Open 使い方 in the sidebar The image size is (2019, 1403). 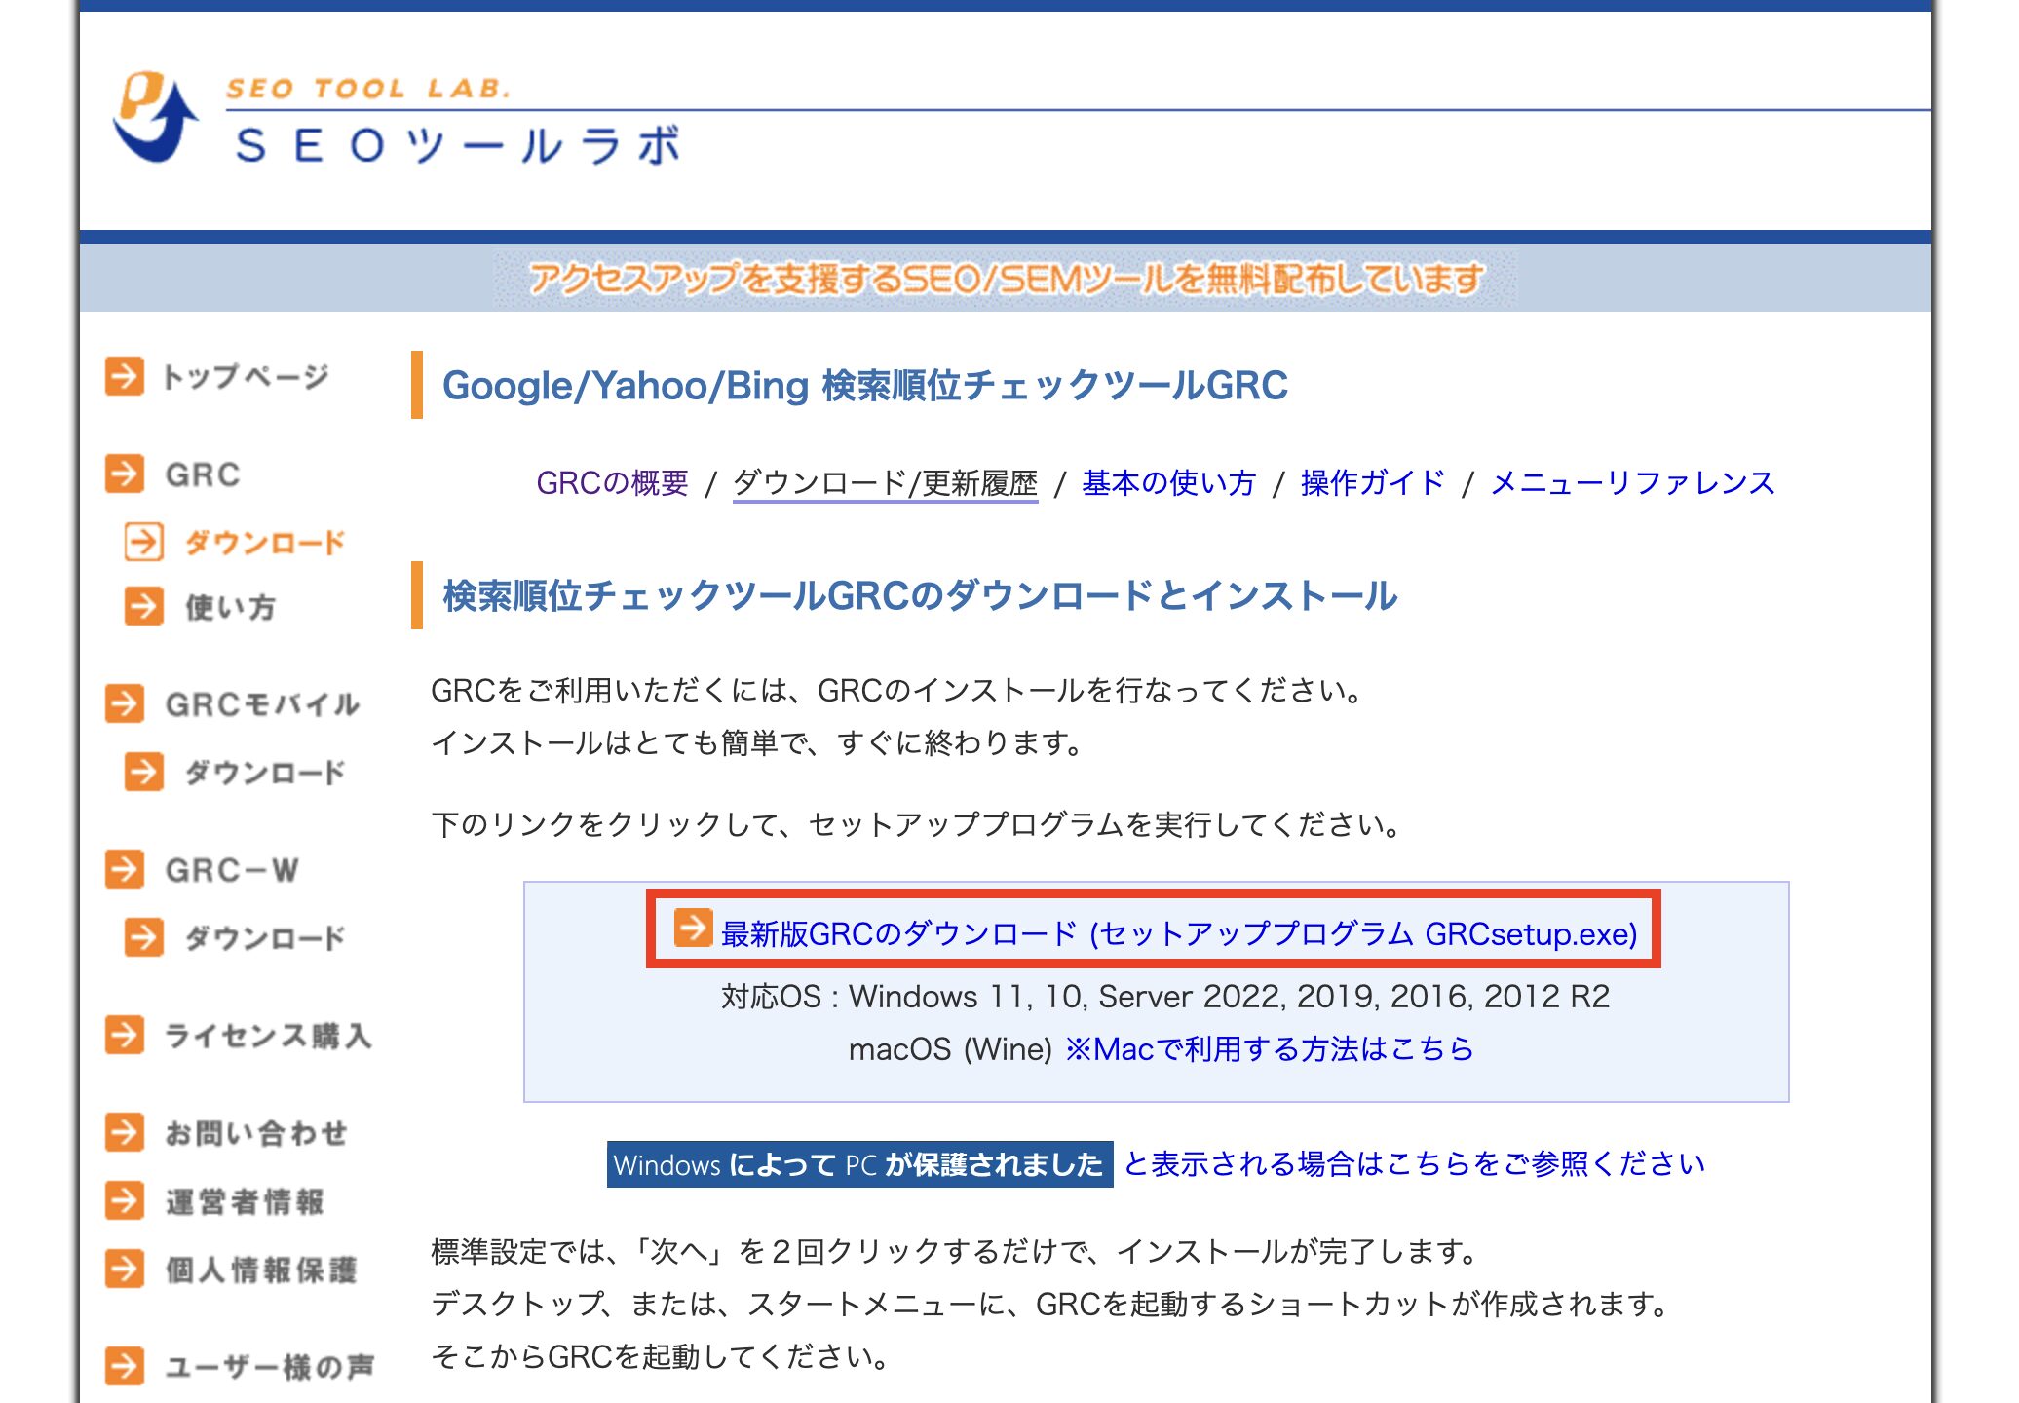pos(230,607)
